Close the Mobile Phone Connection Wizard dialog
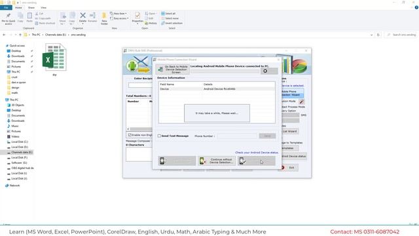 tap(278, 60)
